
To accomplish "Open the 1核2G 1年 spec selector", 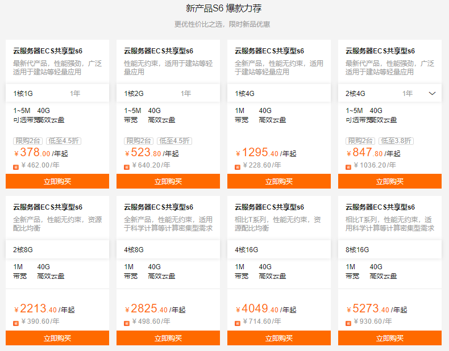I will [x=168, y=93].
